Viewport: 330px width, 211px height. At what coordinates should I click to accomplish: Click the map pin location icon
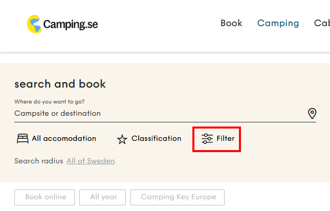pos(312,114)
